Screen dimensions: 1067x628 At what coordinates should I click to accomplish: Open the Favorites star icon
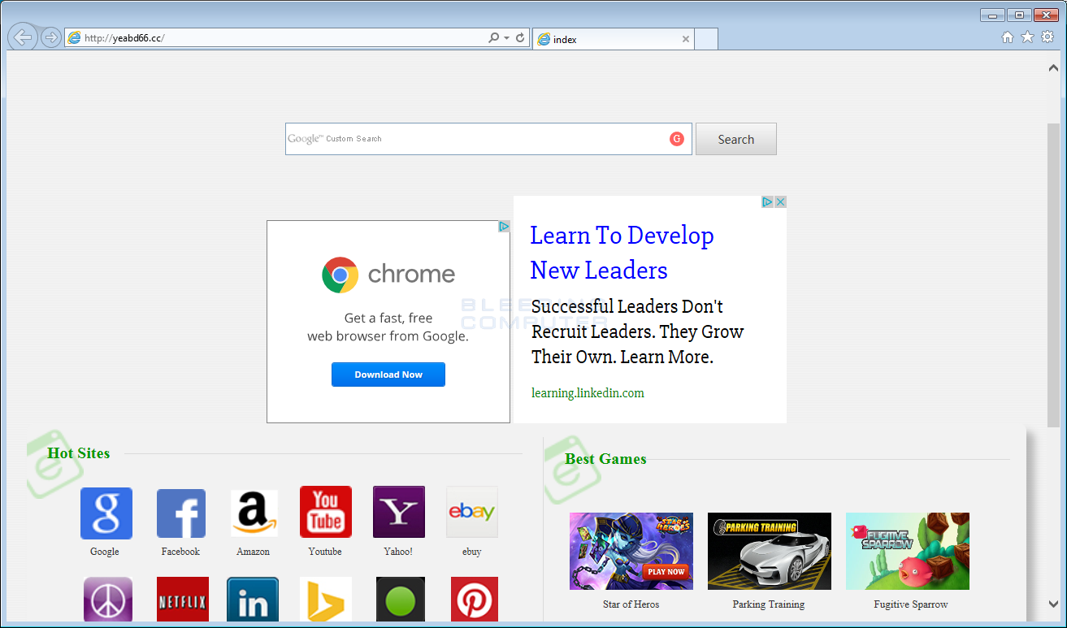[1027, 37]
